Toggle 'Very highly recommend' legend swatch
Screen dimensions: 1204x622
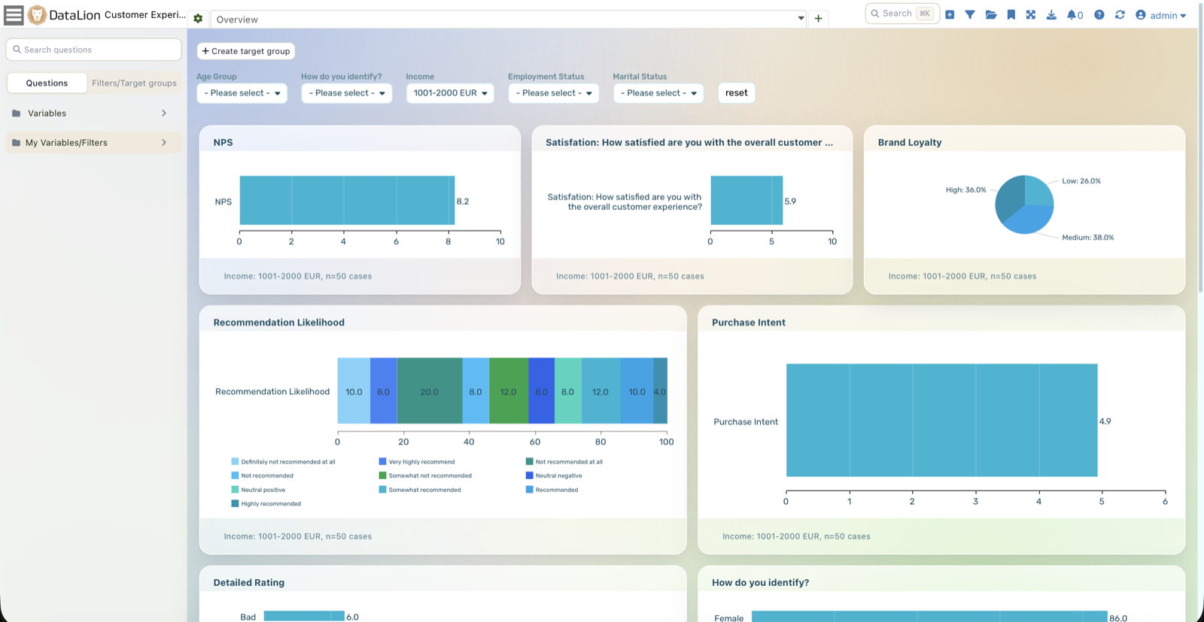click(x=382, y=462)
